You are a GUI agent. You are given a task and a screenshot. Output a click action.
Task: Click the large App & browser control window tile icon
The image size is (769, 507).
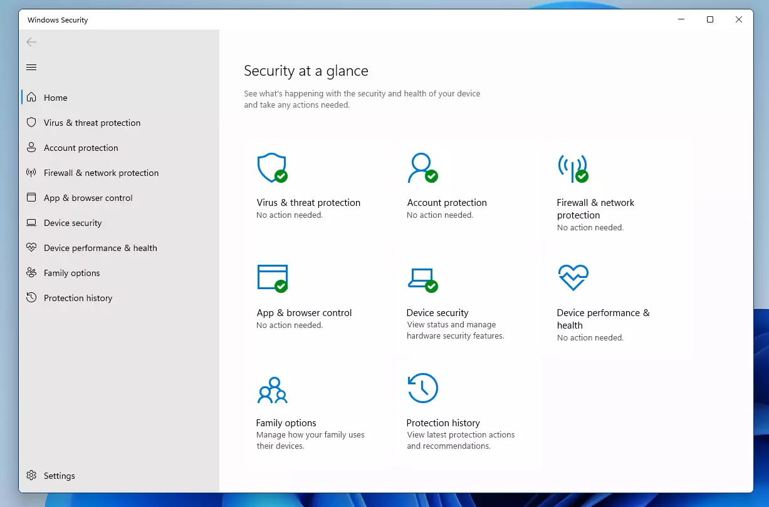point(273,278)
